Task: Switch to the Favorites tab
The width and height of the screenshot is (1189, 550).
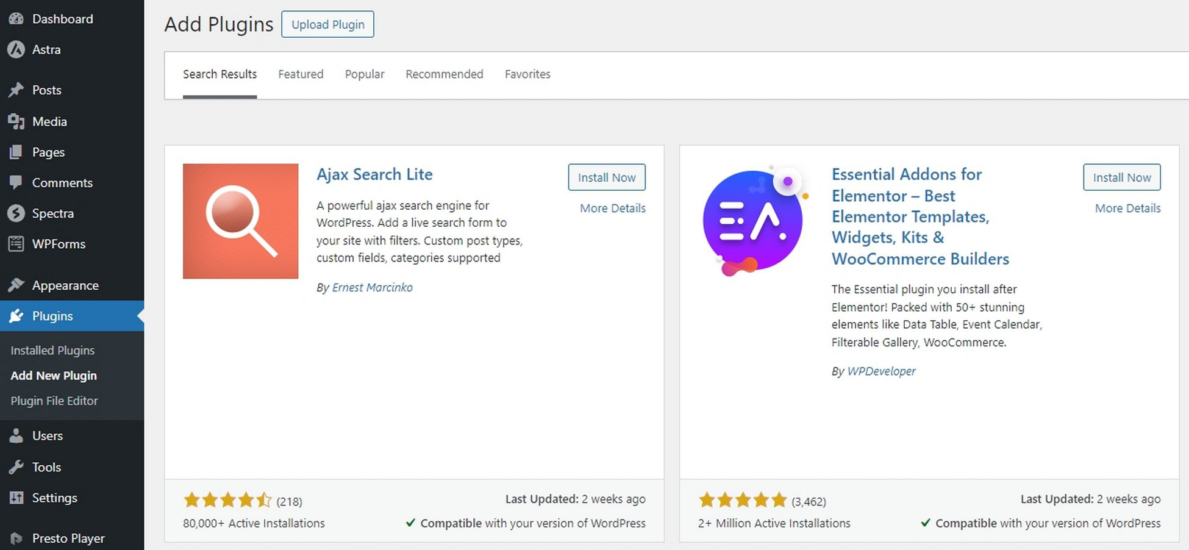Action: 527,74
